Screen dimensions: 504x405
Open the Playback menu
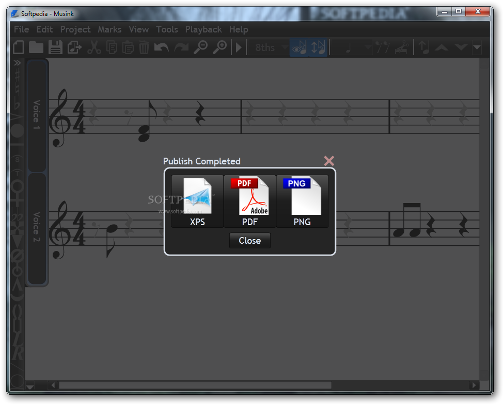pyautogui.click(x=203, y=29)
